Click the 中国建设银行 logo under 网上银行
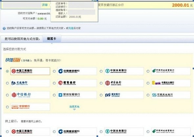194x137 pixels. coord(69,131)
